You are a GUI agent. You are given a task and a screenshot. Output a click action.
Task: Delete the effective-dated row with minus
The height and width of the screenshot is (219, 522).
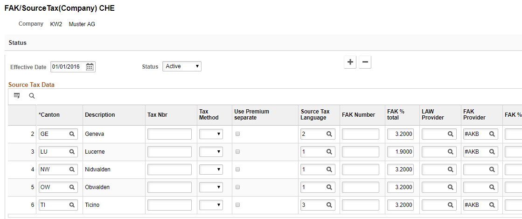click(365, 62)
